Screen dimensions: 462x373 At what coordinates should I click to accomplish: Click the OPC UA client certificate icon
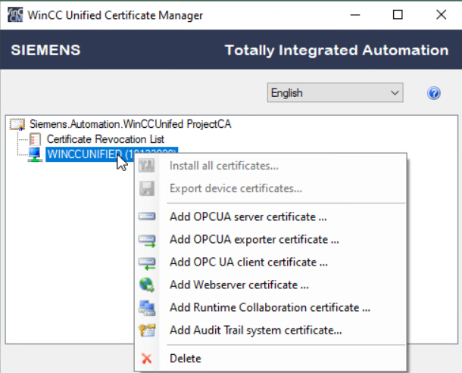tap(147, 263)
